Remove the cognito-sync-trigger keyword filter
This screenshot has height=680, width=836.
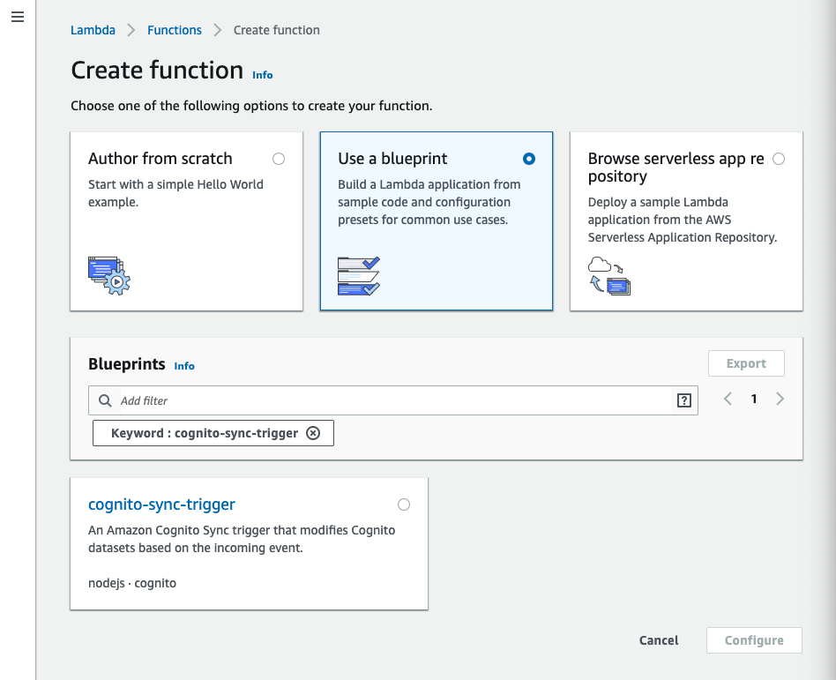pos(313,433)
